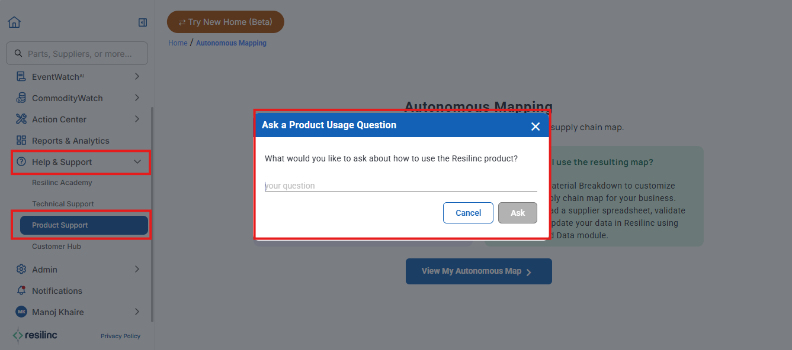Open Customer Hub menu item
Screen dimensions: 792x350
point(56,247)
